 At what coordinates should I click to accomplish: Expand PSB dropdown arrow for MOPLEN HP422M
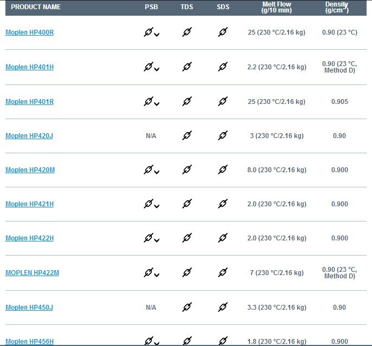point(157,276)
